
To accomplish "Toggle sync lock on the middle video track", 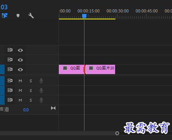I will tap(10, 60).
